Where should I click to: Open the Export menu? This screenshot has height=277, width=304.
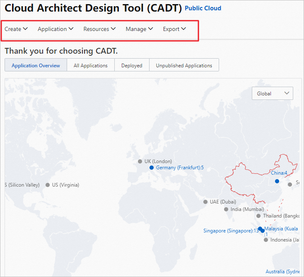pyautogui.click(x=174, y=29)
